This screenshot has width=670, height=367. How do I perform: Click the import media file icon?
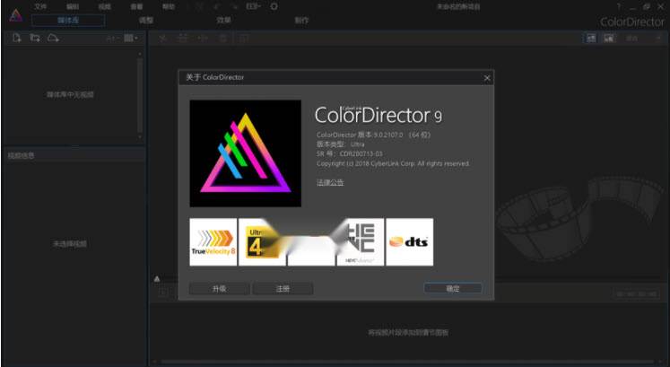click(17, 38)
